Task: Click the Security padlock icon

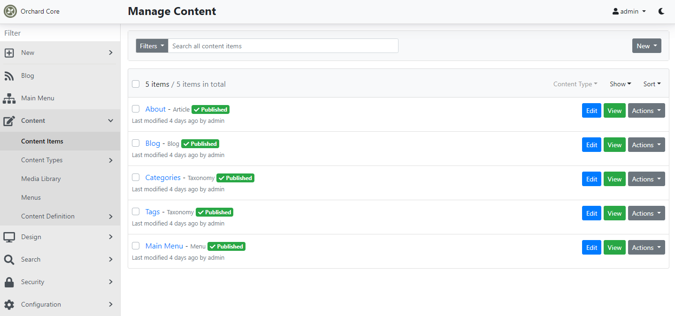Action: click(x=9, y=282)
